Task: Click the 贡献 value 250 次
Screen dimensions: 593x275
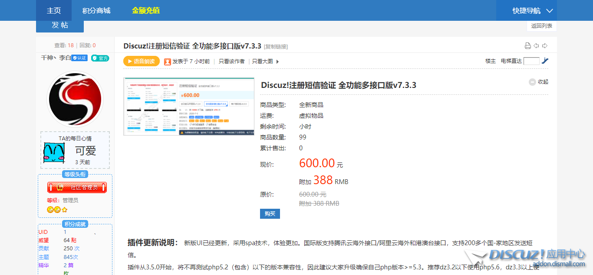Action: pos(72,249)
